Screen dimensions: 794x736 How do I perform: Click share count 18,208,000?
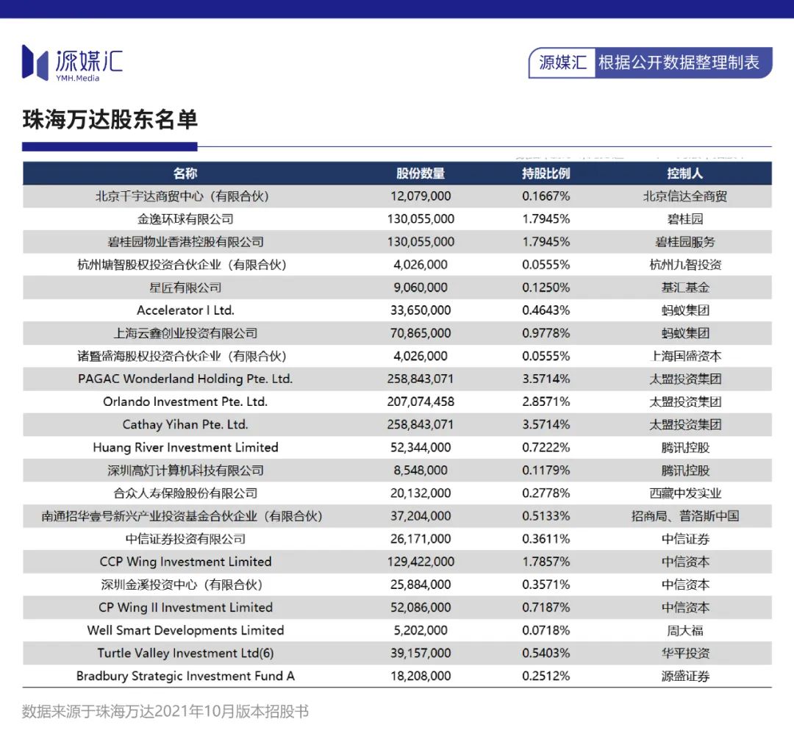tap(421, 676)
